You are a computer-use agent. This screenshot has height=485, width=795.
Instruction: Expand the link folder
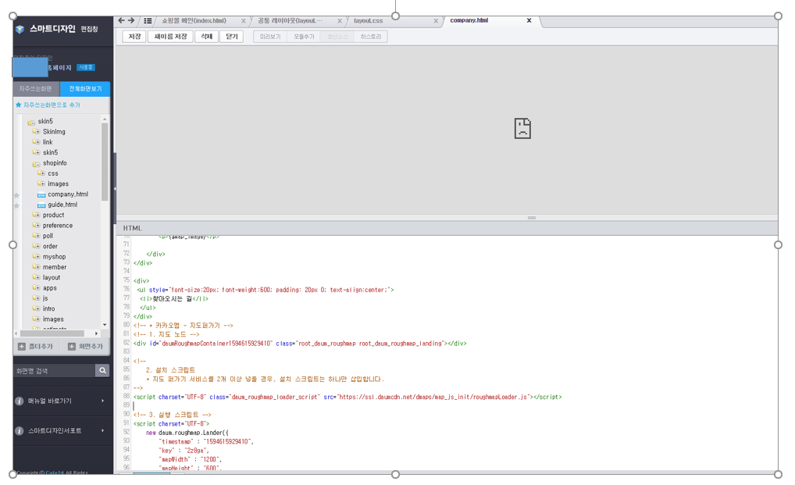point(36,142)
